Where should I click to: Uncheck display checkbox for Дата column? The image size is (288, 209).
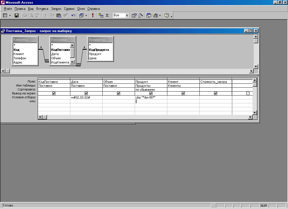click(x=86, y=93)
